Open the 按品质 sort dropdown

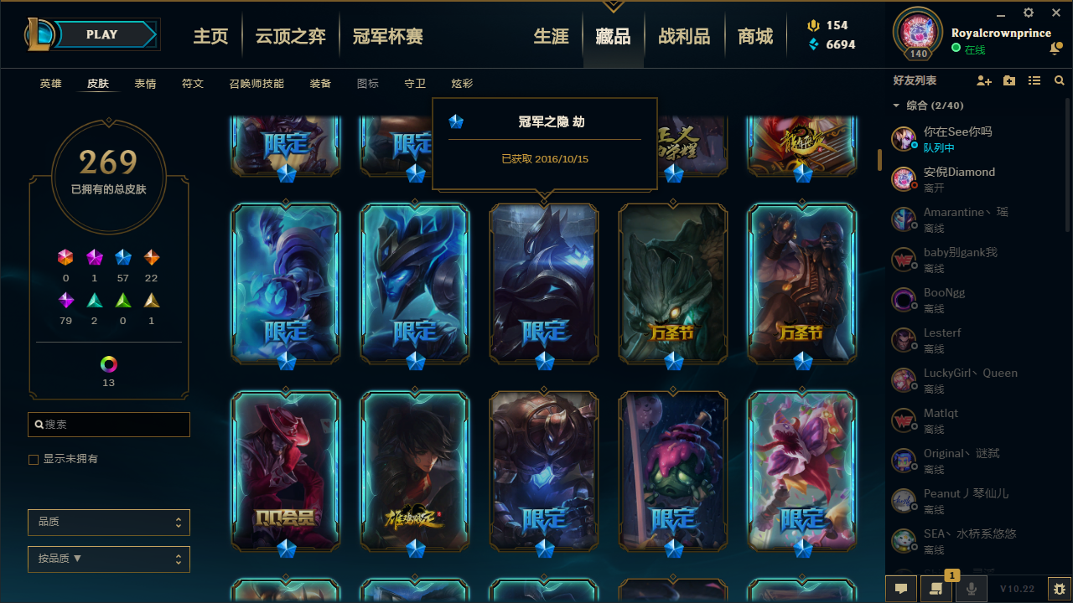point(109,559)
